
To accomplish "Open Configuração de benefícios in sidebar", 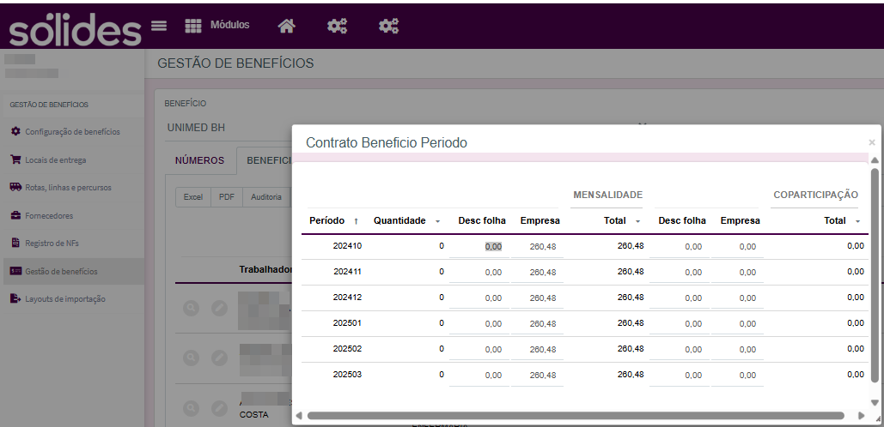I will pyautogui.click(x=72, y=132).
